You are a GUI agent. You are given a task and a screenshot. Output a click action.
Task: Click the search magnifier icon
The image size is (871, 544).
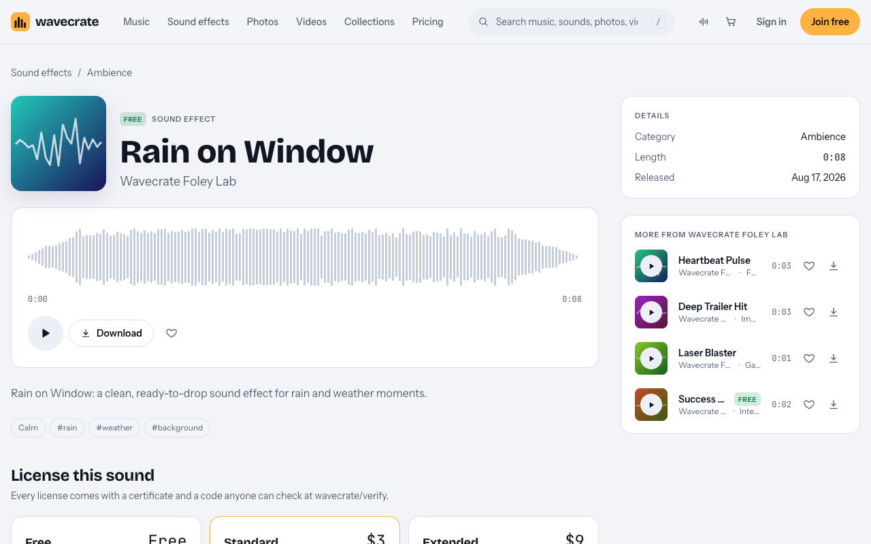click(x=483, y=22)
